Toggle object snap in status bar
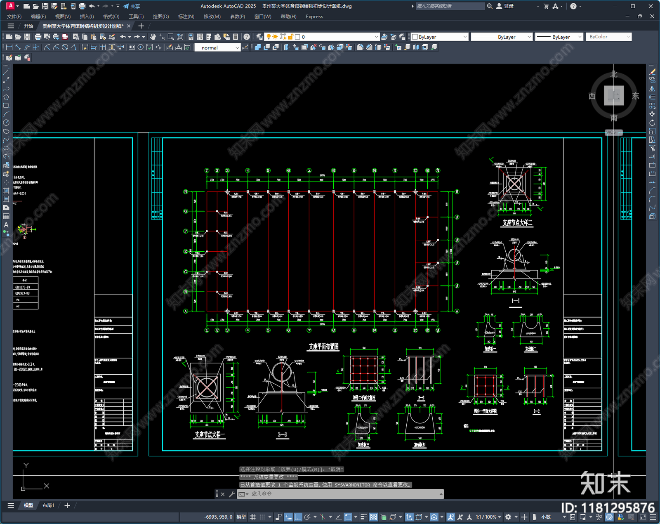This screenshot has width=660, height=524. (x=348, y=517)
